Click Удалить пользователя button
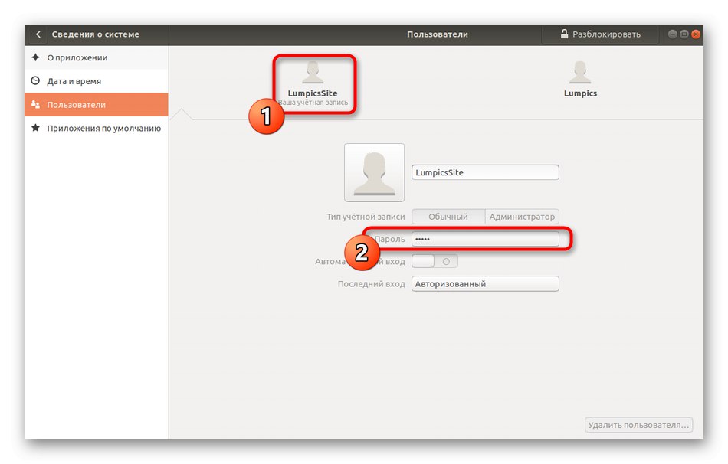 [638, 425]
